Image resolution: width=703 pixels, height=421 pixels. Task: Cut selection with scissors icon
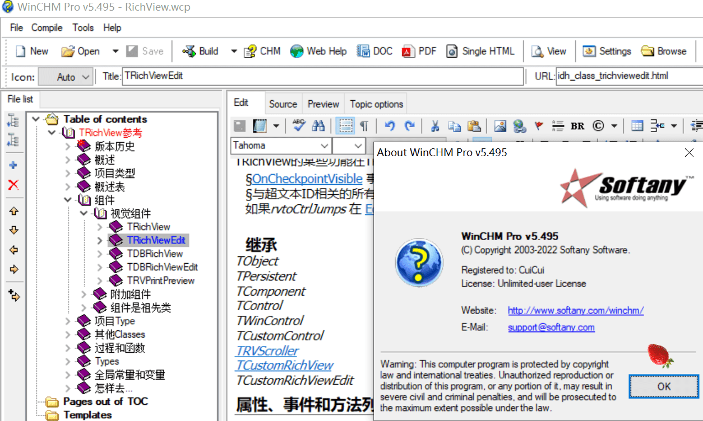(x=435, y=125)
